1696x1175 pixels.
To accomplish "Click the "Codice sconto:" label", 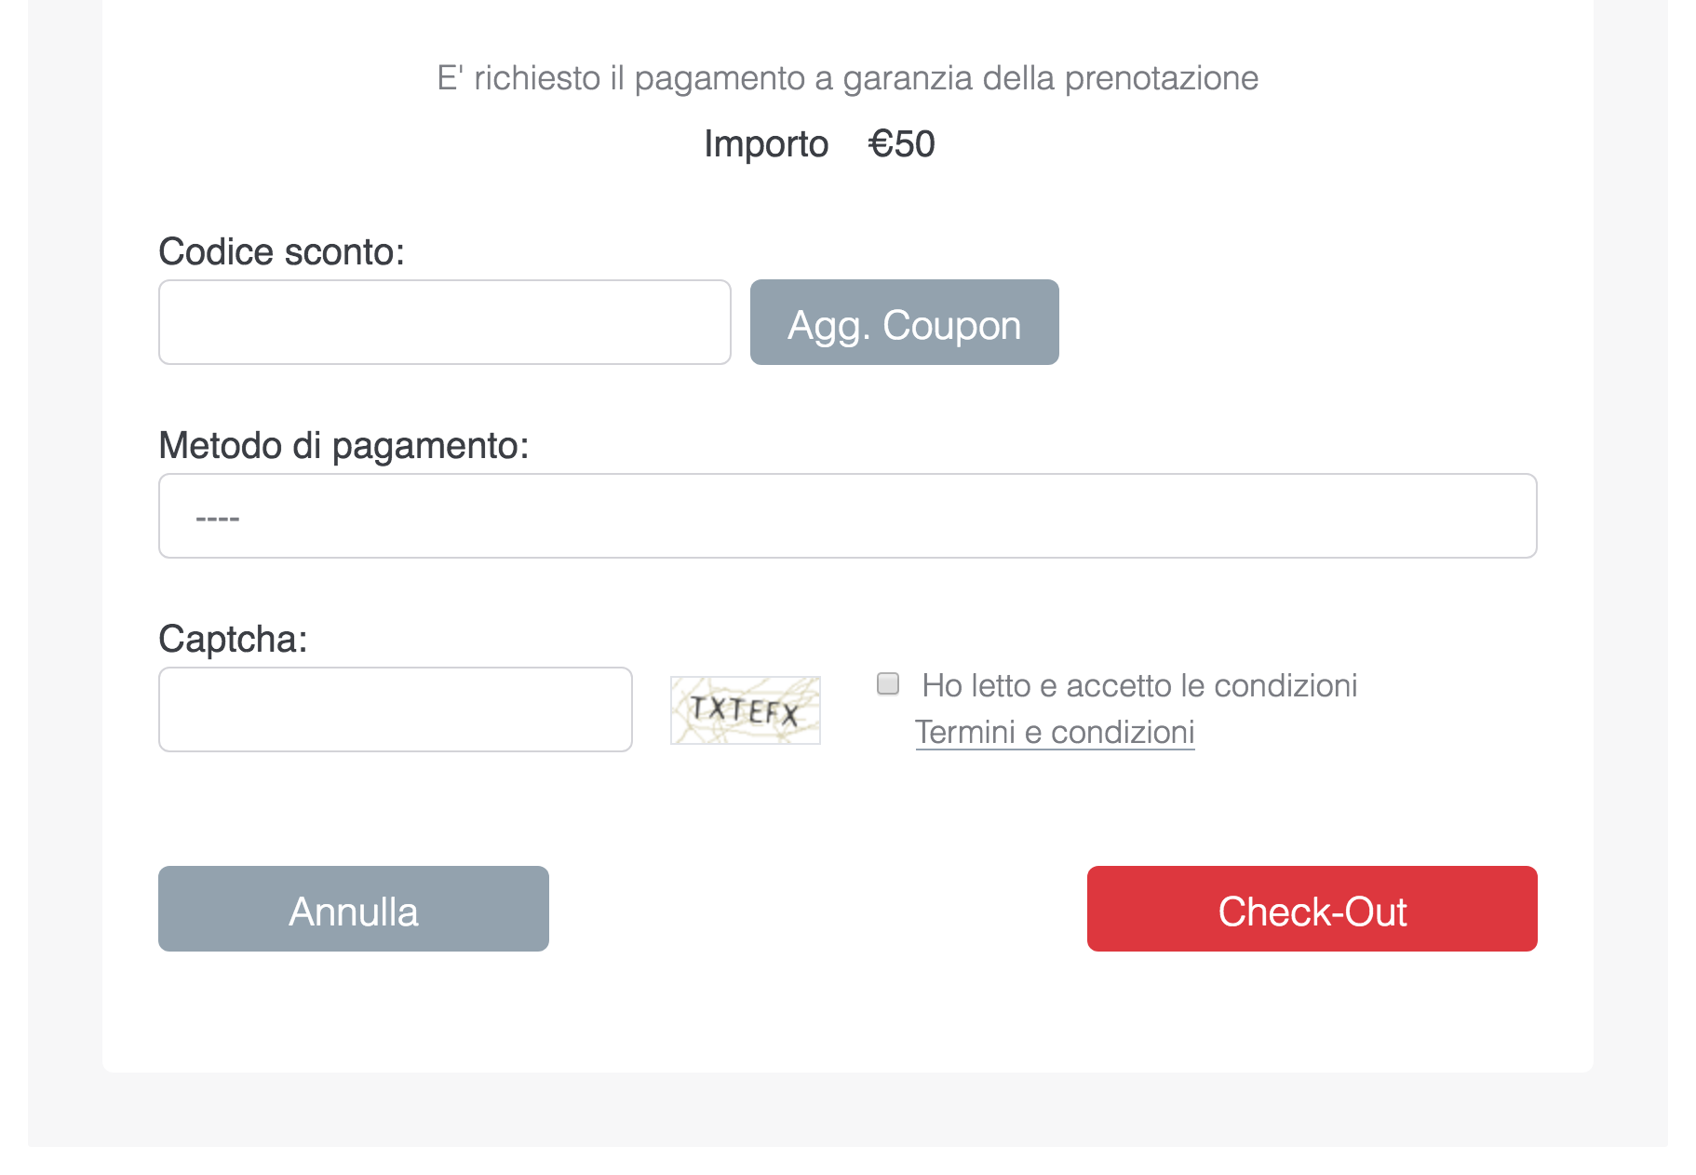I will [x=281, y=251].
